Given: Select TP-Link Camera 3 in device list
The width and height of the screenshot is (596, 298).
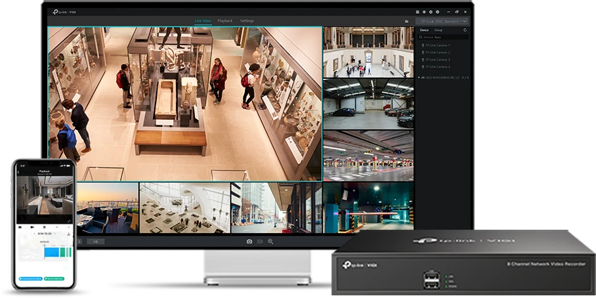Looking at the screenshot, I should tap(436, 60).
